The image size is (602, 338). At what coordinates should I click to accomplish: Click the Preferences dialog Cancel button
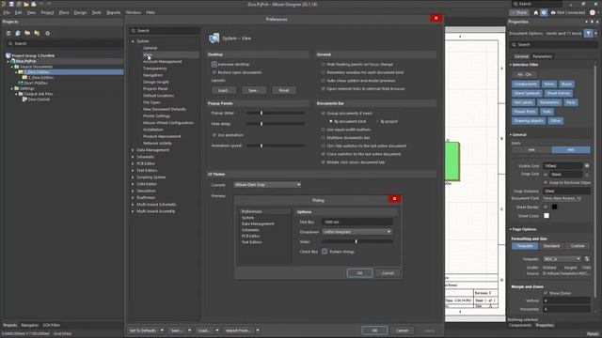[402, 330]
